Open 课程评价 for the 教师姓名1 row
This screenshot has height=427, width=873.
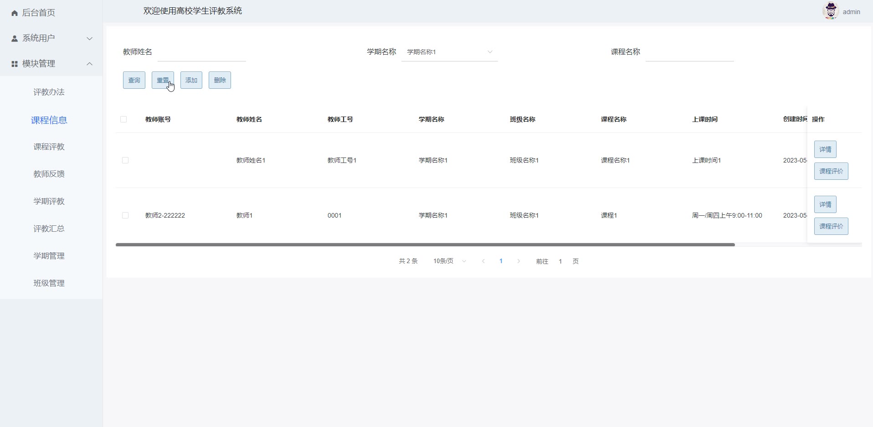coord(831,171)
